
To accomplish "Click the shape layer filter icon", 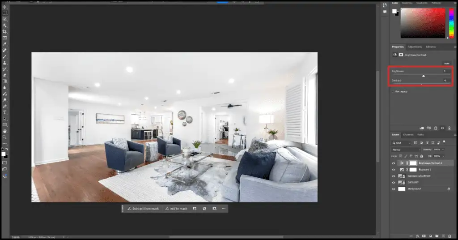I will 433,143.
